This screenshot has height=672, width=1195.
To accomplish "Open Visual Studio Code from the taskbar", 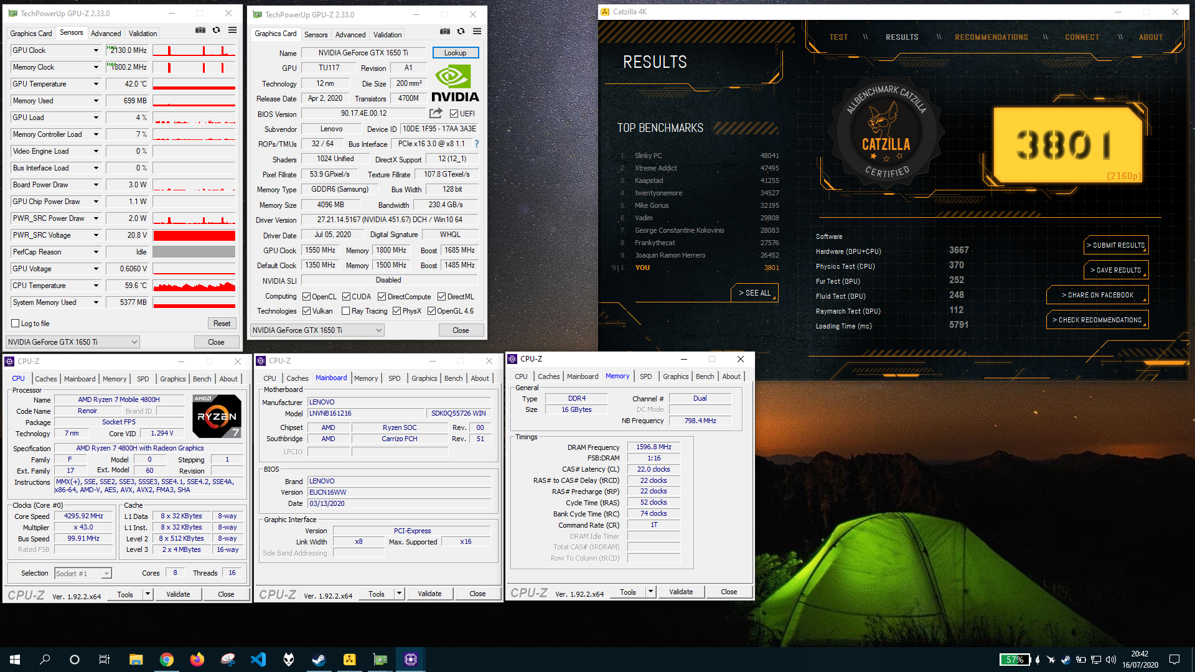I will coord(258,660).
